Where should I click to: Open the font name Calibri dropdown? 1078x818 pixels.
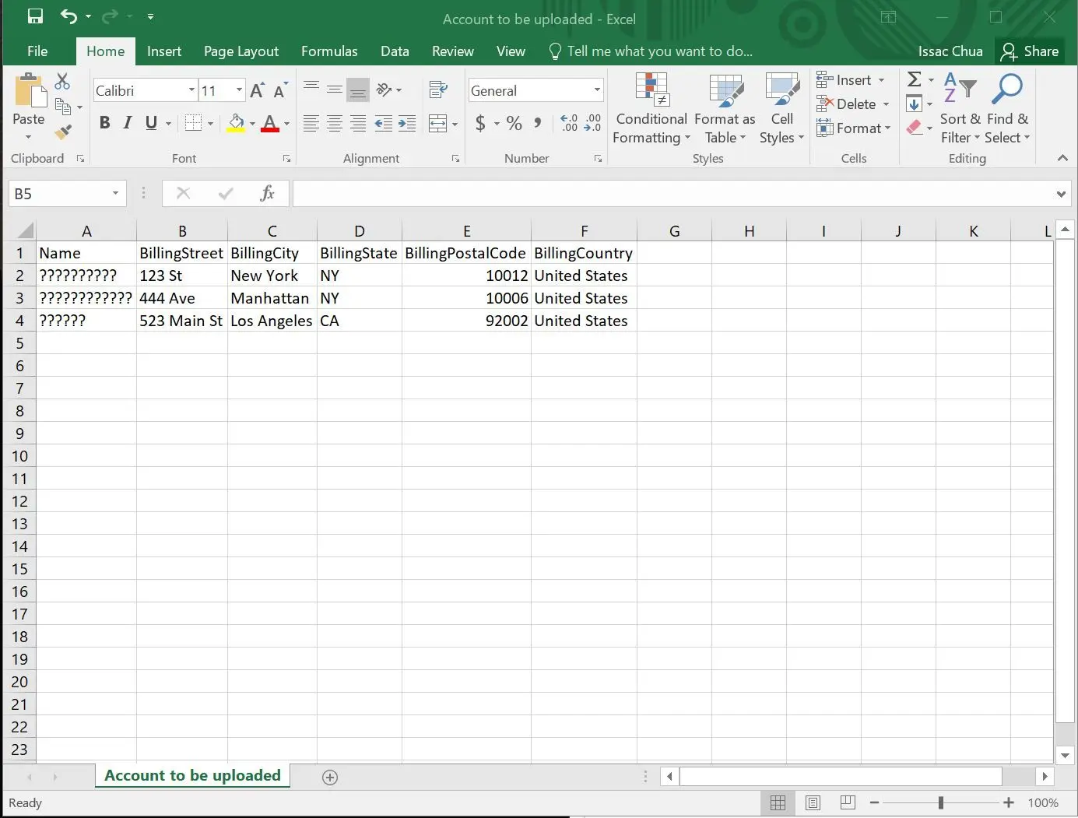pyautogui.click(x=191, y=90)
